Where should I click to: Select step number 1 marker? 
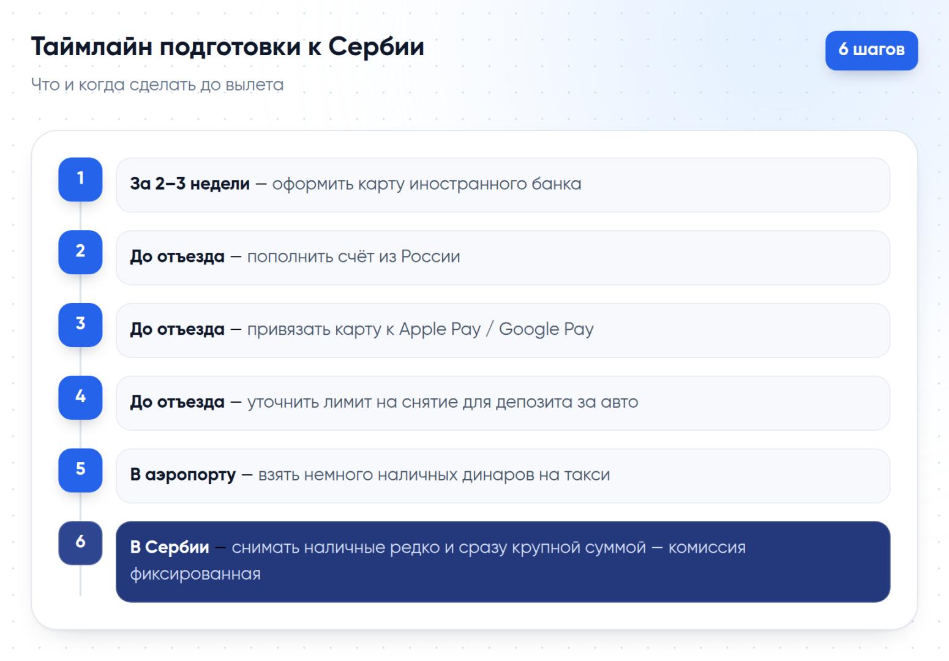click(80, 179)
